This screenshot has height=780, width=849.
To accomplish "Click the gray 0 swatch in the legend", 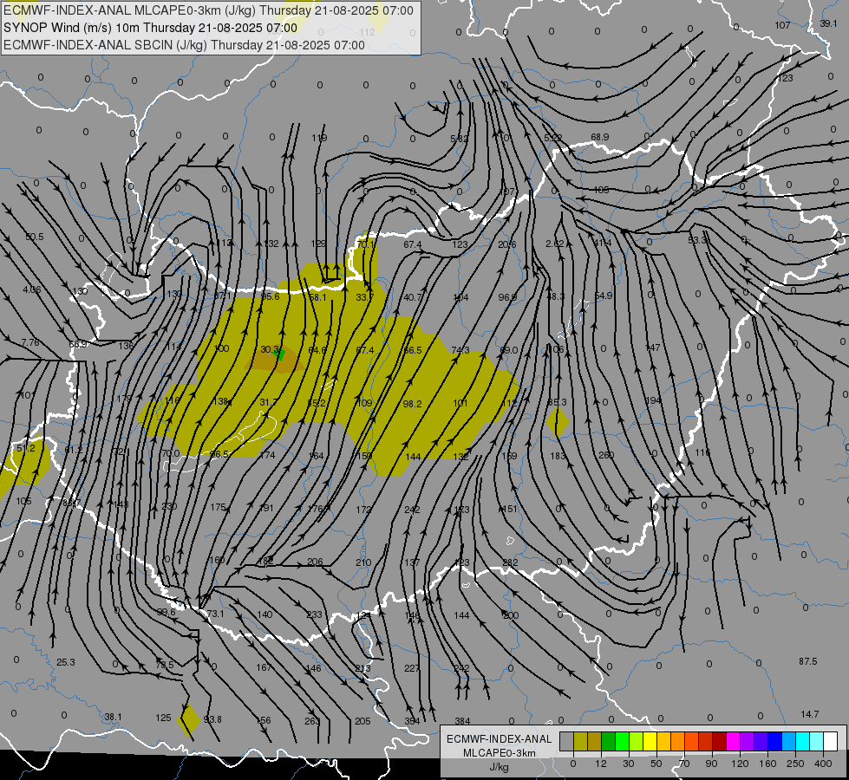I will tap(567, 742).
